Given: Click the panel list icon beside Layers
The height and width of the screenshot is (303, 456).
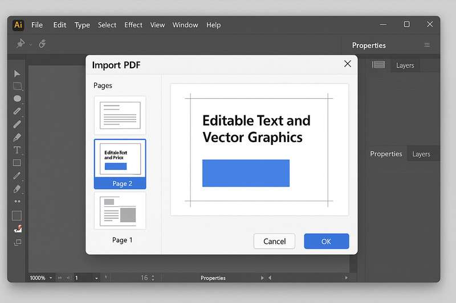Looking at the screenshot, I should (378, 65).
